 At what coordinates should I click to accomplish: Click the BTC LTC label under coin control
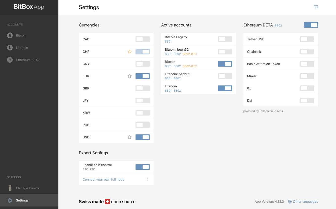[89, 169]
